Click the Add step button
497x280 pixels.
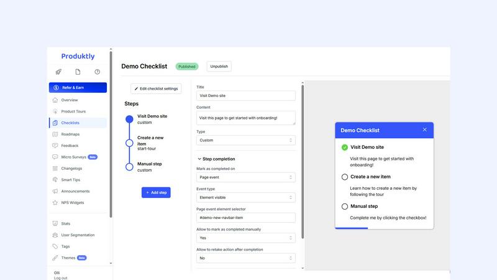(x=156, y=192)
